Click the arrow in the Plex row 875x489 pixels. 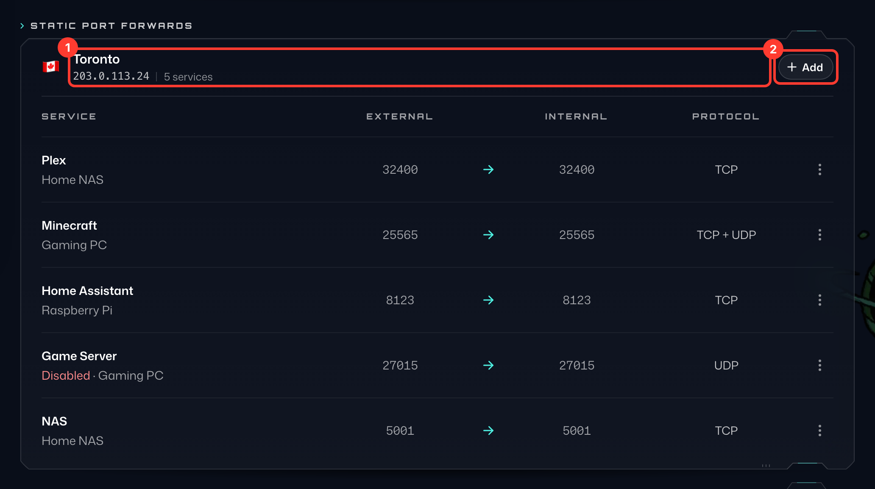(488, 169)
